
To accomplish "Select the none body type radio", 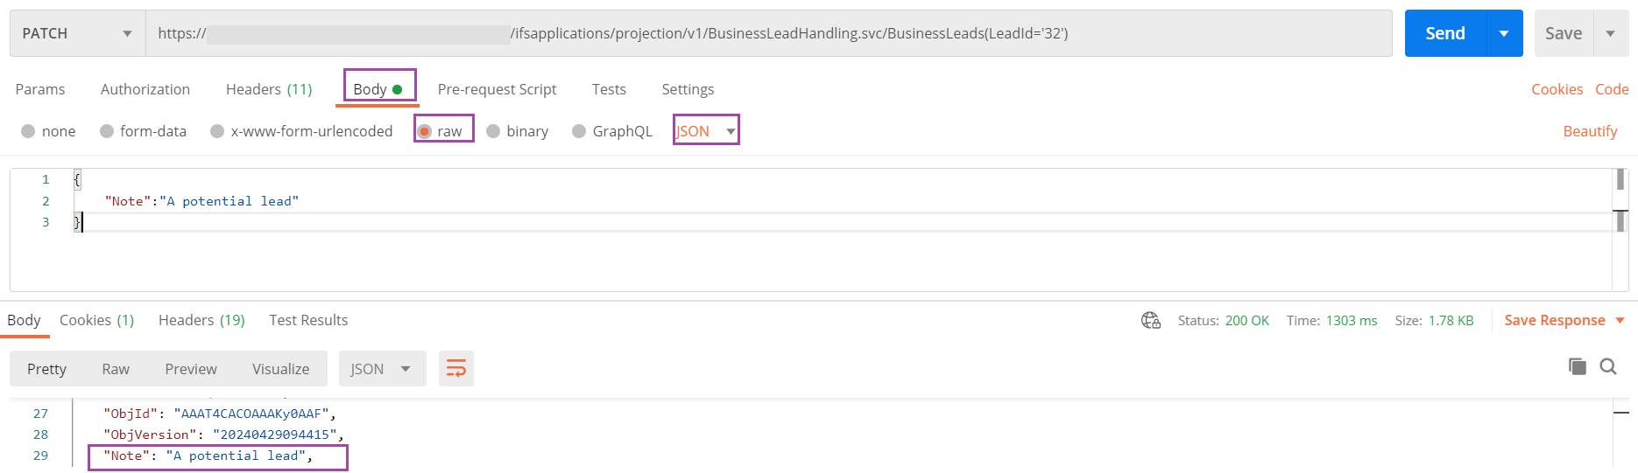I will point(28,131).
